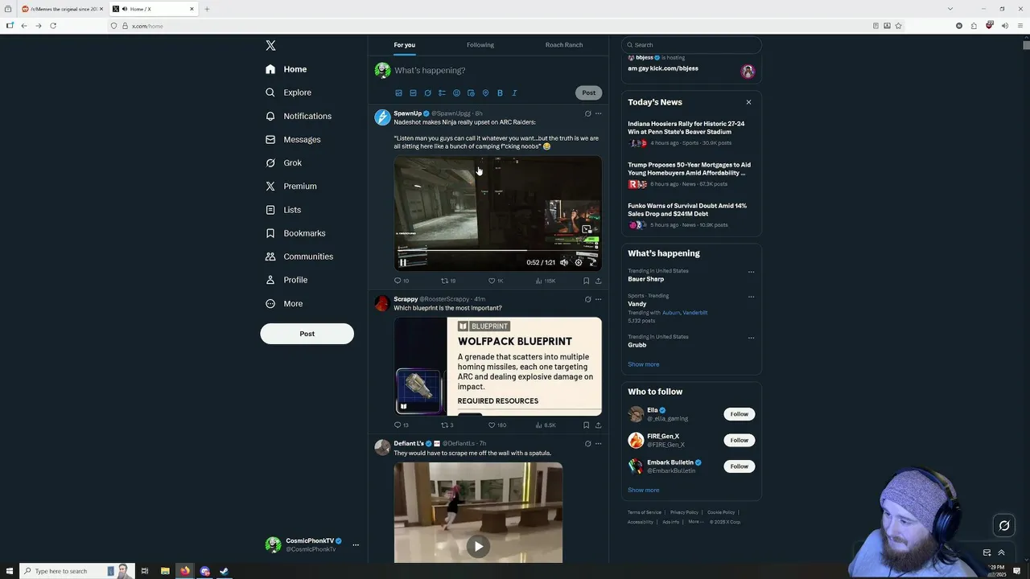Follow Ella
This screenshot has width=1030, height=579.
739,414
